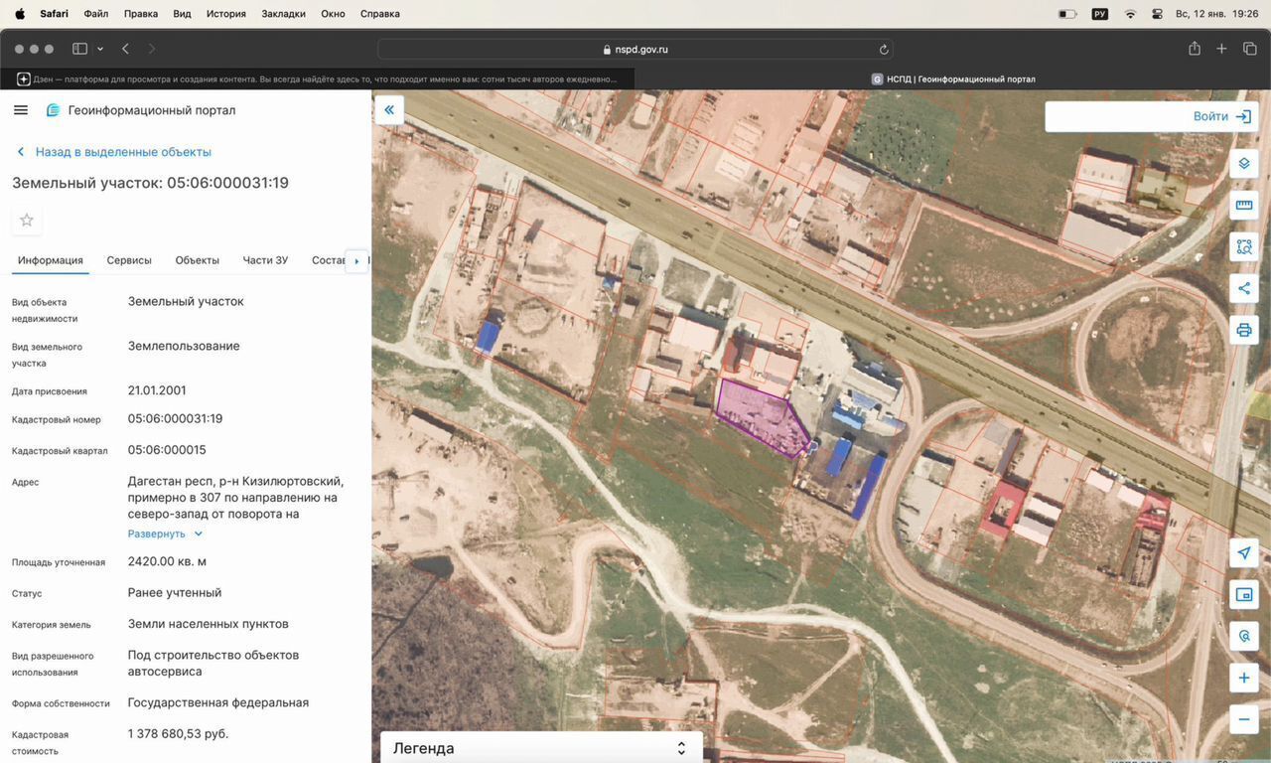Toggle the overview mini-map button
The image size is (1271, 763).
click(x=1244, y=595)
